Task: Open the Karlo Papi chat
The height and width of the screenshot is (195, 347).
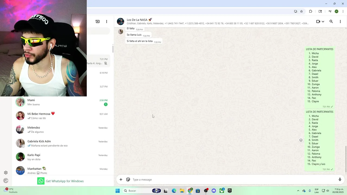Action: point(63,157)
